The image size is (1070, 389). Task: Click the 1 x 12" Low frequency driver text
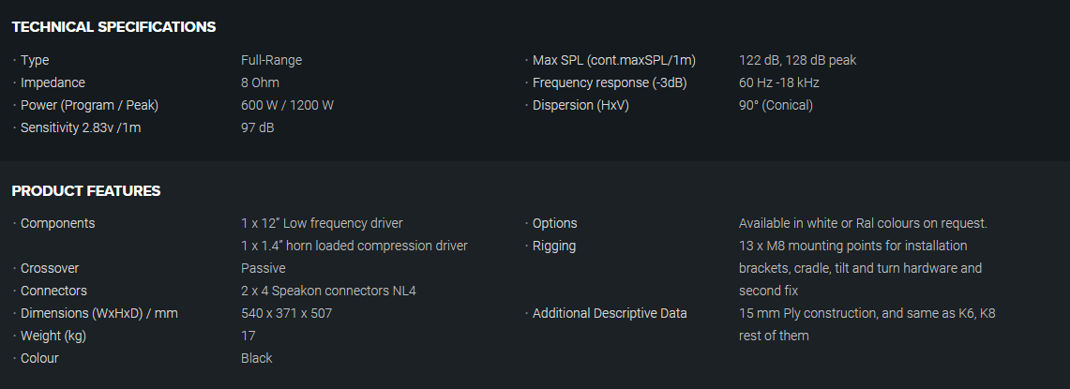[x=322, y=223]
